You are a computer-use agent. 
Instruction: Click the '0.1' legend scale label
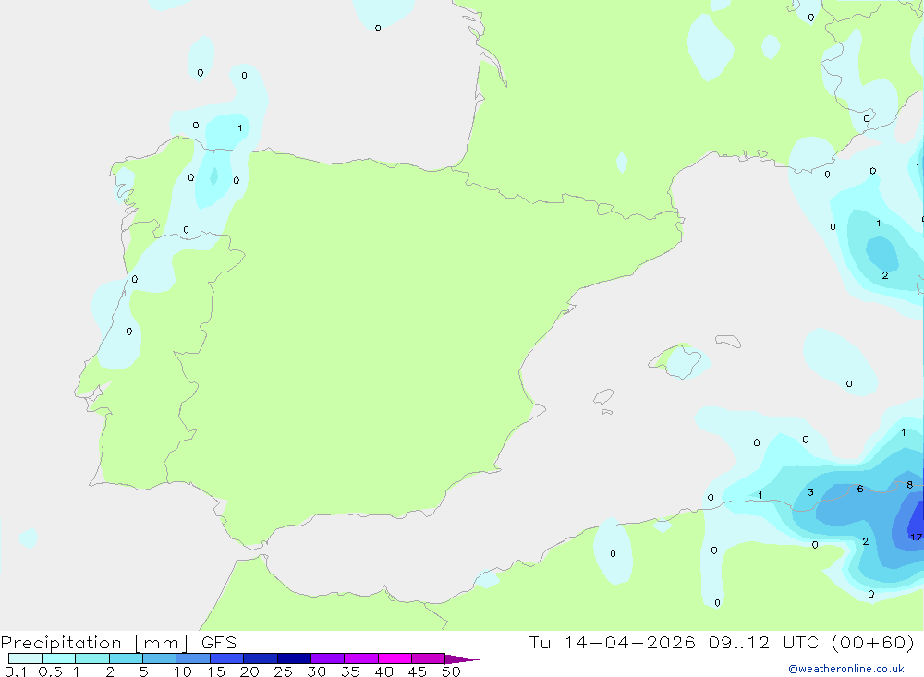click(x=16, y=671)
